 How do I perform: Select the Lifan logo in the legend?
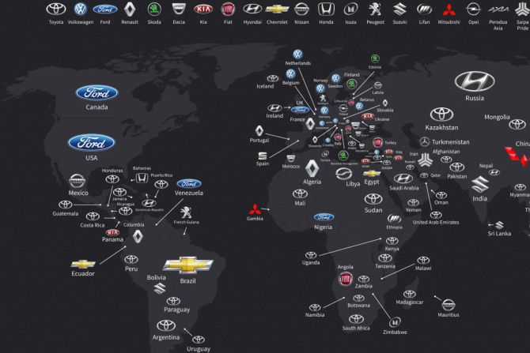pyautogui.click(x=424, y=9)
